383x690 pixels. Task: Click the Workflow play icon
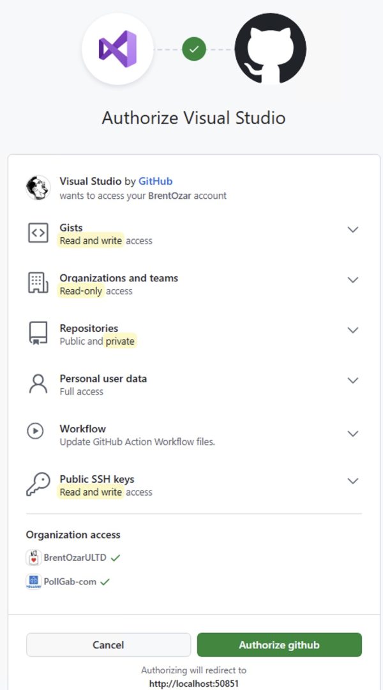(x=35, y=431)
